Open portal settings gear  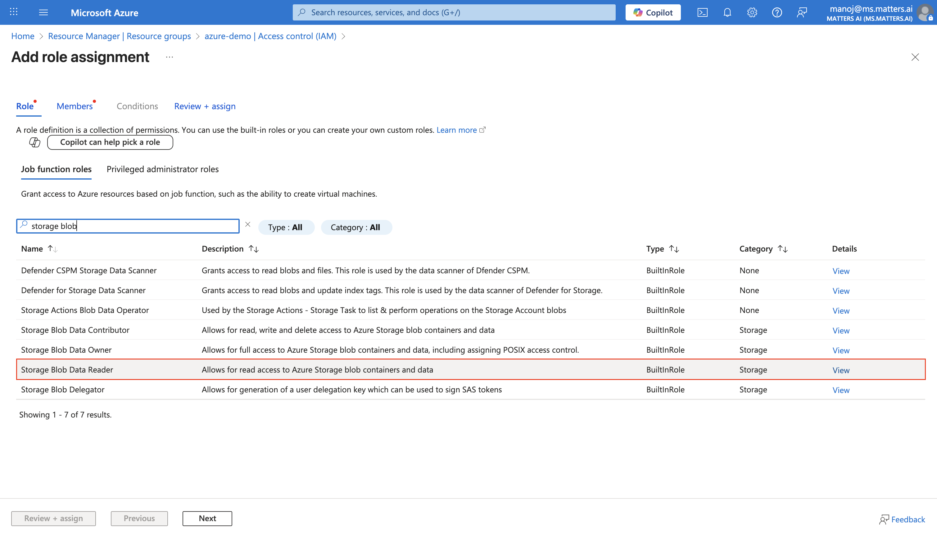tap(752, 12)
